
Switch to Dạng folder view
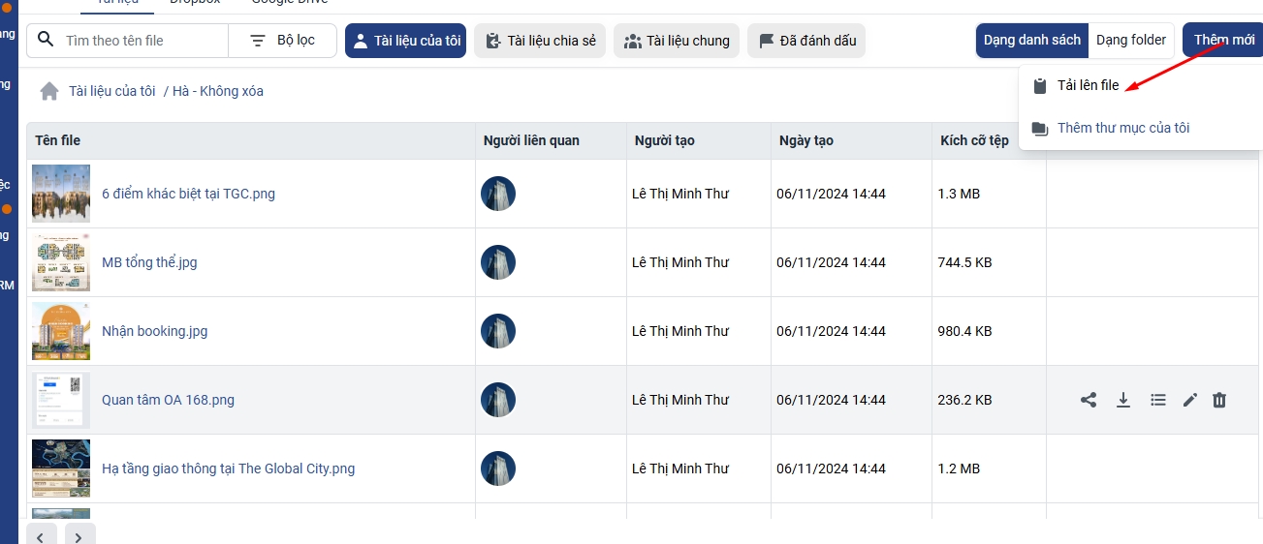(1131, 41)
